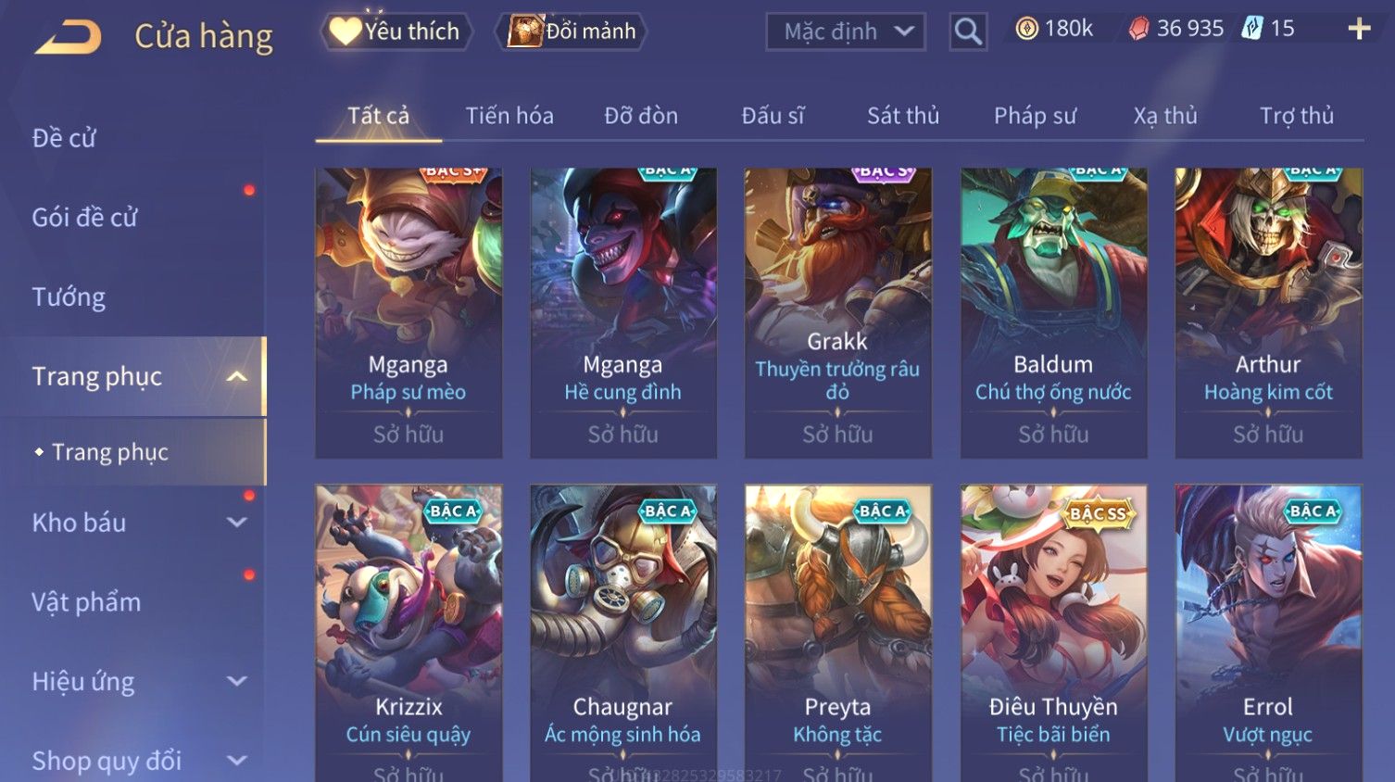Tap the plus icon to add currency
The width and height of the screenshot is (1395, 782).
pos(1359,30)
